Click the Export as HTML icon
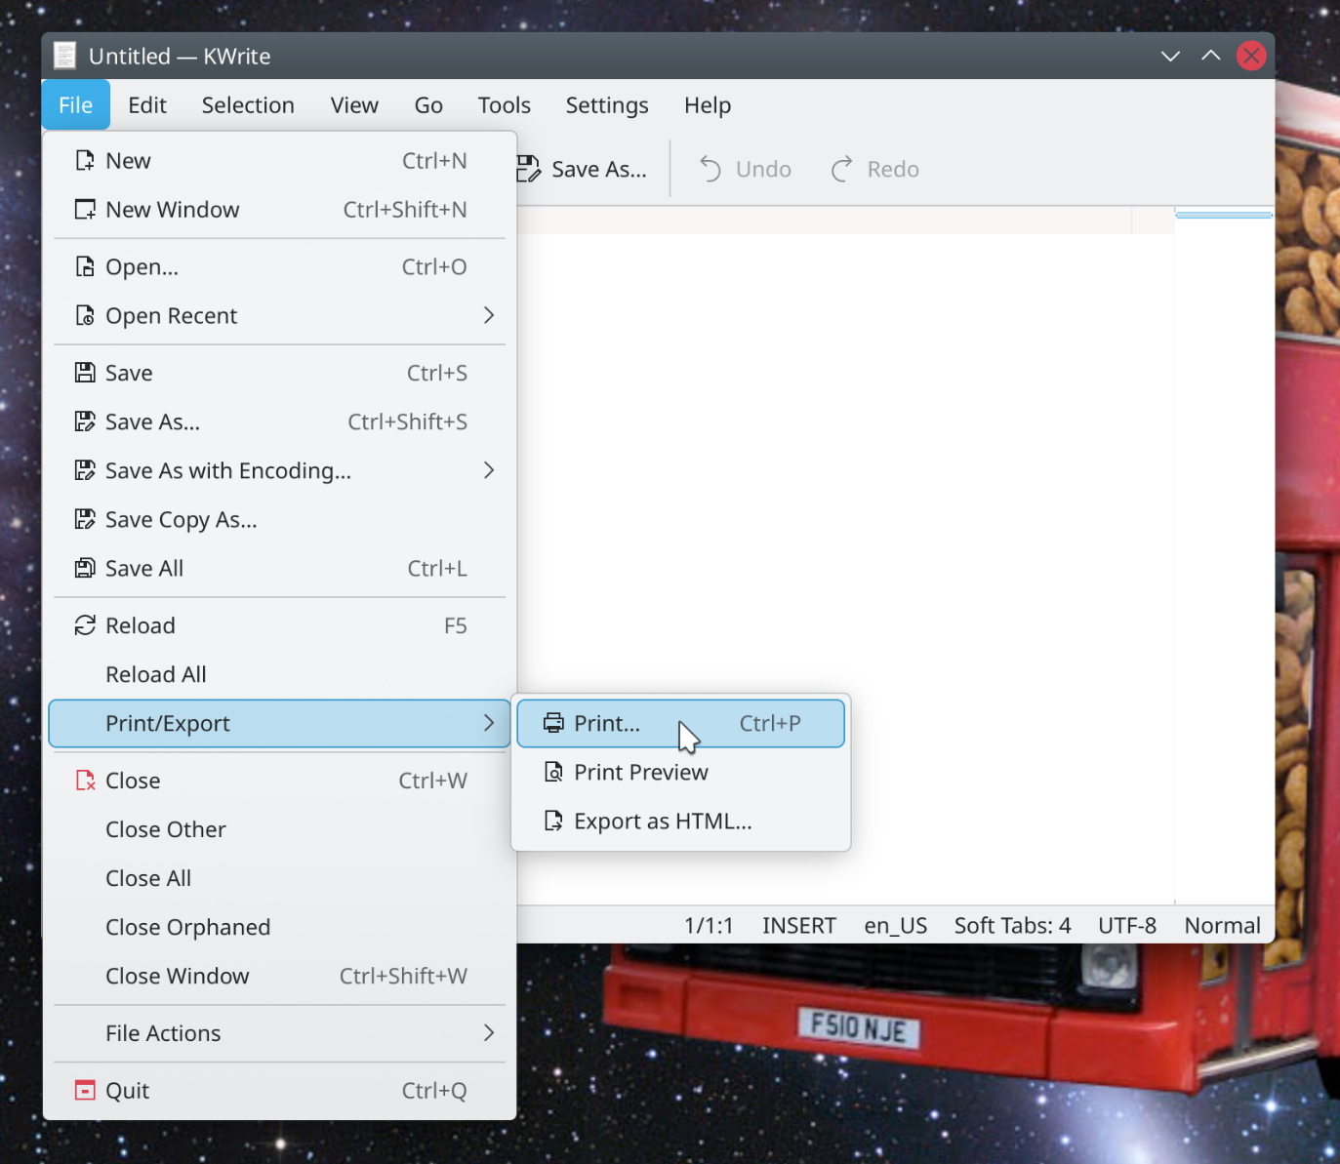The image size is (1340, 1164). [553, 821]
